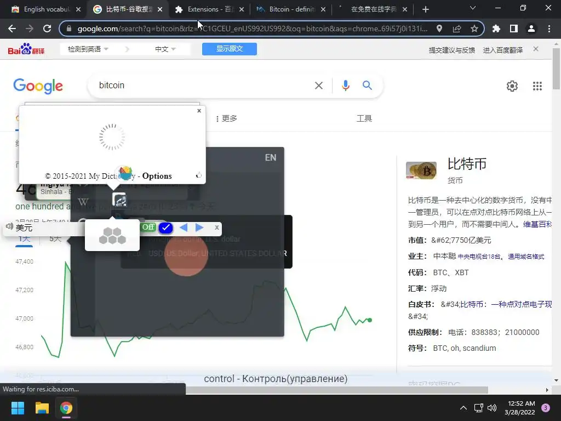Open target language 中文 dropdown
Viewport: 561px width, 421px height.
pyautogui.click(x=165, y=49)
